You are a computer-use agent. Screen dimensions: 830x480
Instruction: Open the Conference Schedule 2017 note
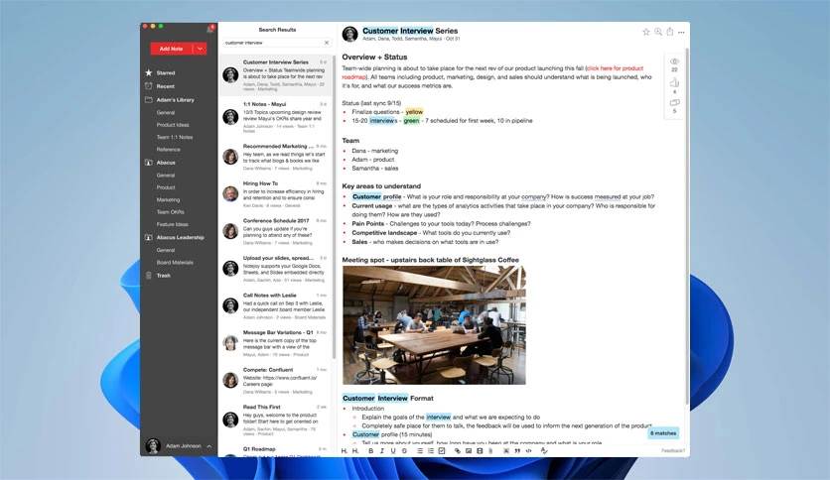(x=276, y=231)
